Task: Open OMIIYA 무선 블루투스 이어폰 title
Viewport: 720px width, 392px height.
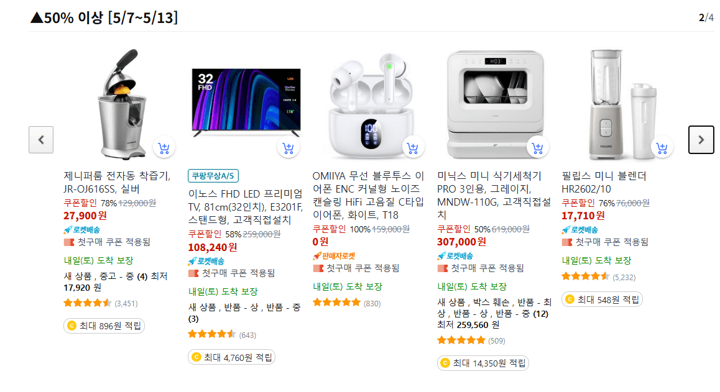Action: pyautogui.click(x=368, y=195)
